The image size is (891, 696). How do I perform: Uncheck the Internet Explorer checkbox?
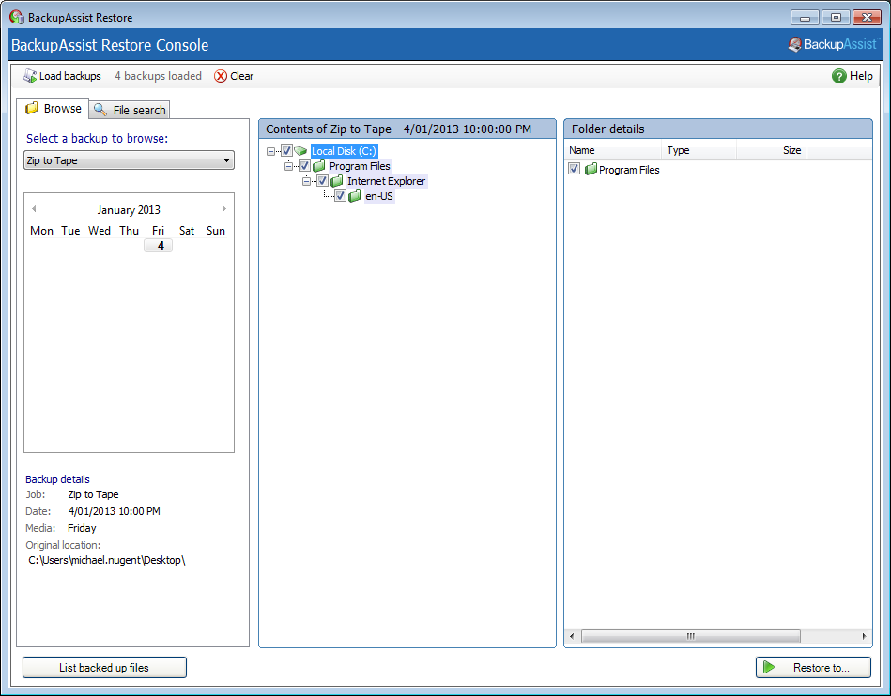[323, 181]
